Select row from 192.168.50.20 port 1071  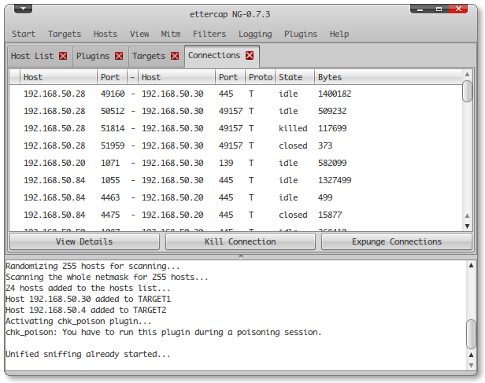coord(236,163)
